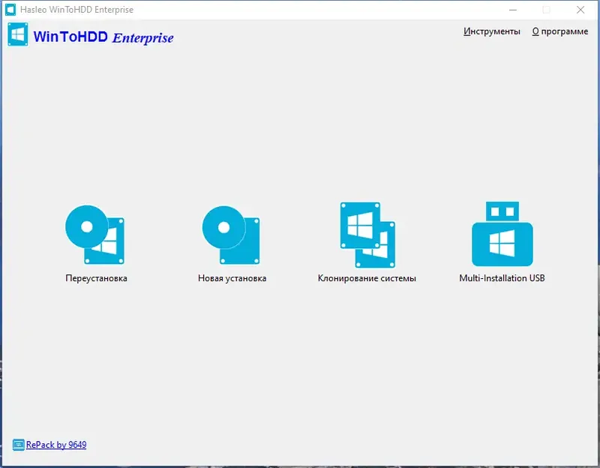Click the Multi-Installation USB drive icon

pos(501,232)
